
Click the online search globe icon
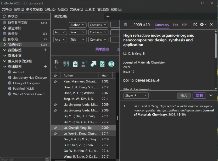pos(111,64)
